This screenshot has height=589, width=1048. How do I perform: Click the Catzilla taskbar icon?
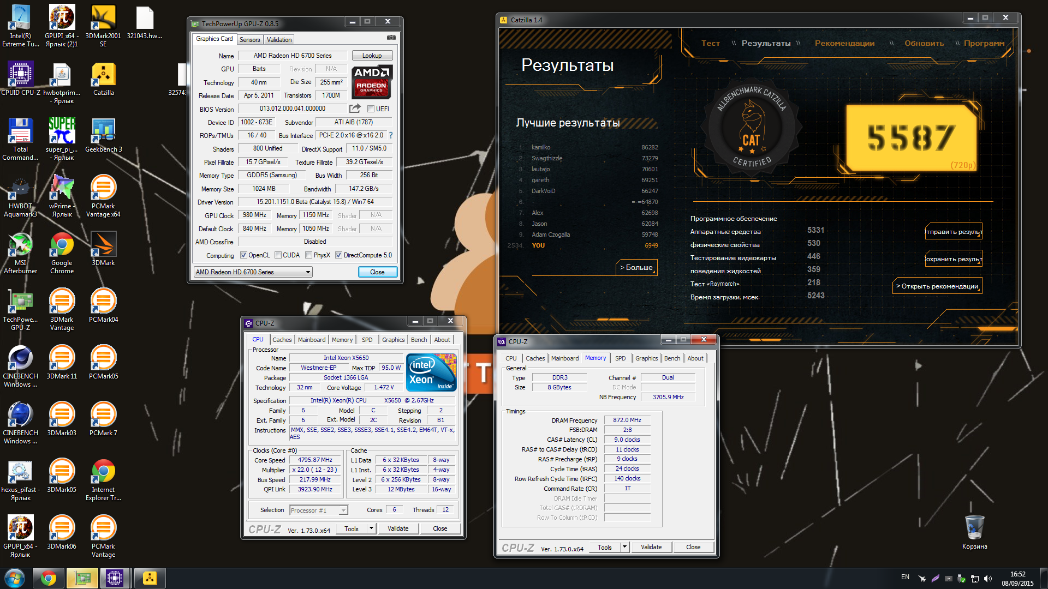(150, 578)
